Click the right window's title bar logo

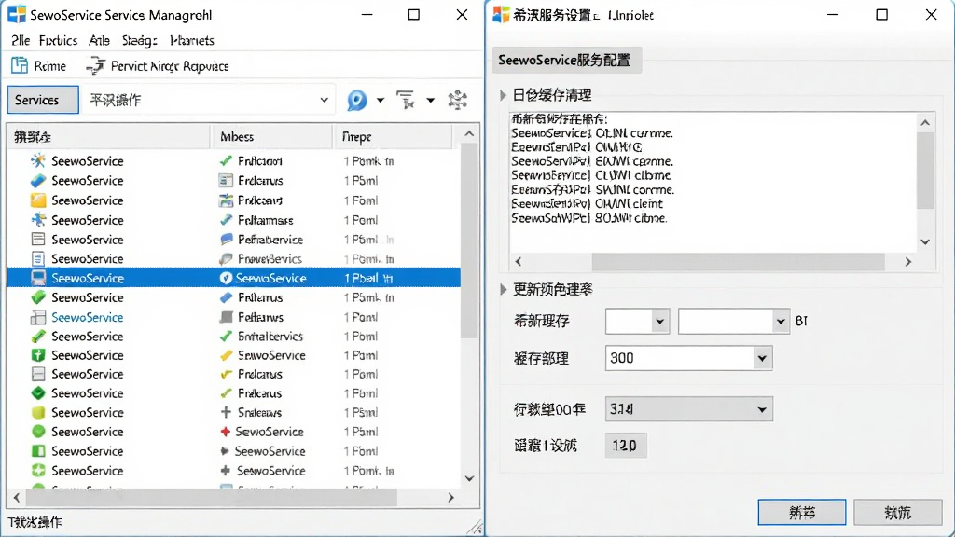click(501, 15)
